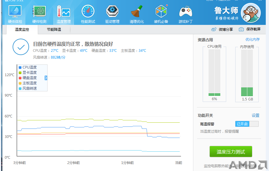Click 资源占用 section heading
This screenshot has height=171, width=269.
click(x=205, y=40)
